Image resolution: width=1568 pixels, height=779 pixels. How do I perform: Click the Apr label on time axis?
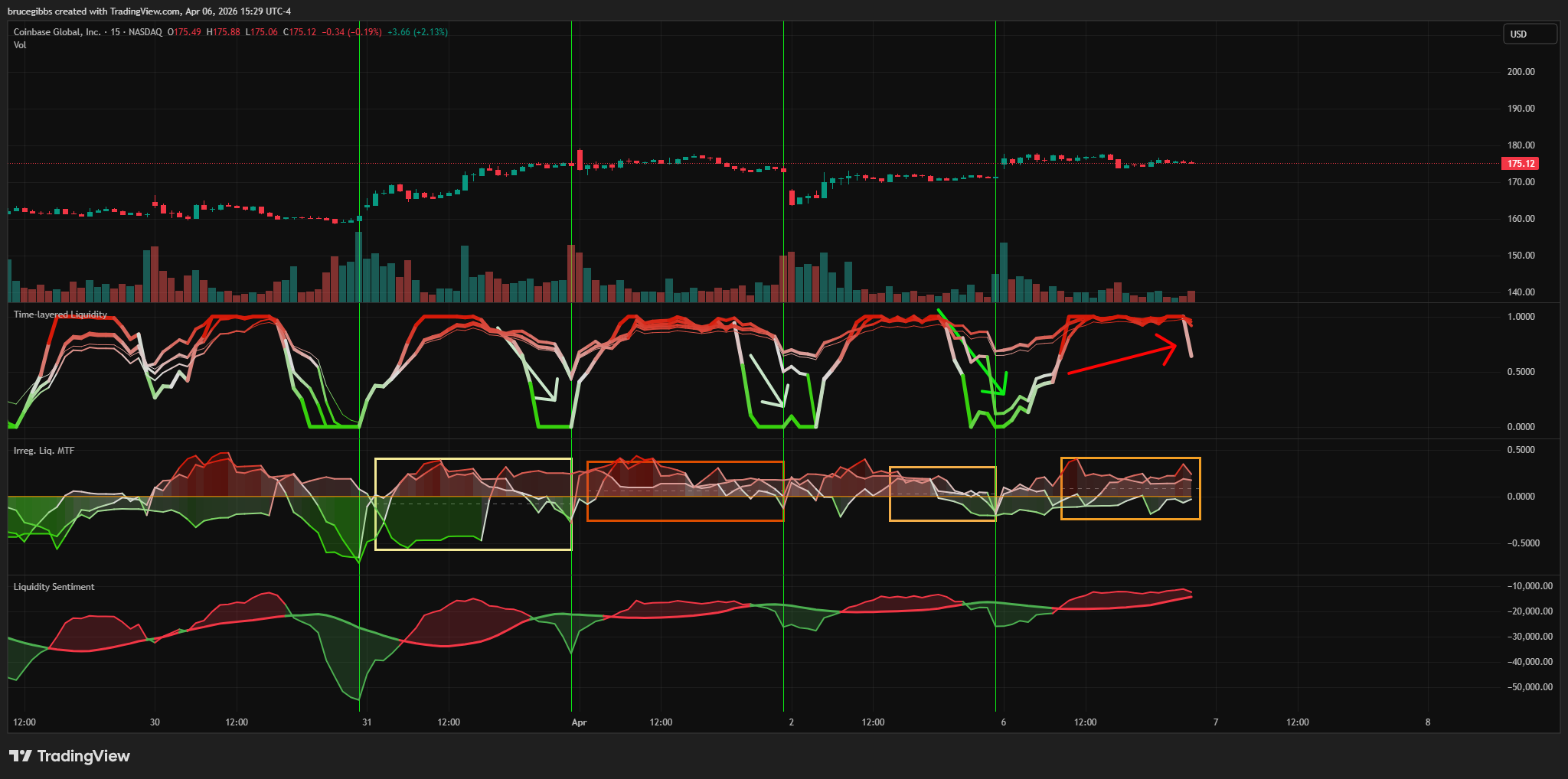(x=579, y=722)
